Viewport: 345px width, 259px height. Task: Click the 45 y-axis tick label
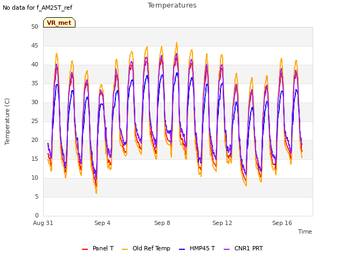click(34, 45)
